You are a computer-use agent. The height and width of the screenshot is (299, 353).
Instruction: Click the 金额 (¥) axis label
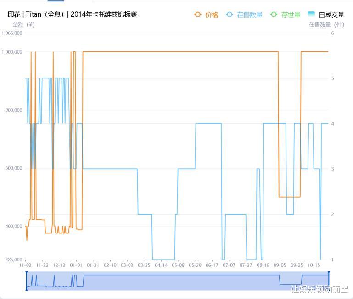[x=23, y=24]
